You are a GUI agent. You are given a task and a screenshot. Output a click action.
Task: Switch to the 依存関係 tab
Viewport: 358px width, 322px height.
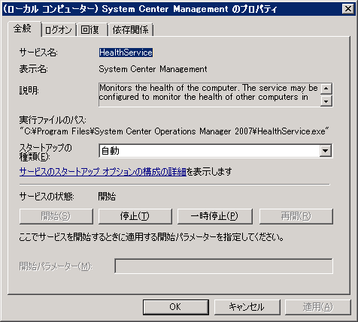pyautogui.click(x=130, y=30)
